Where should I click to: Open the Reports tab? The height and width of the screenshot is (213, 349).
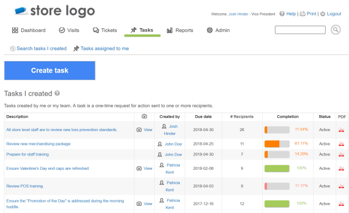click(x=180, y=30)
